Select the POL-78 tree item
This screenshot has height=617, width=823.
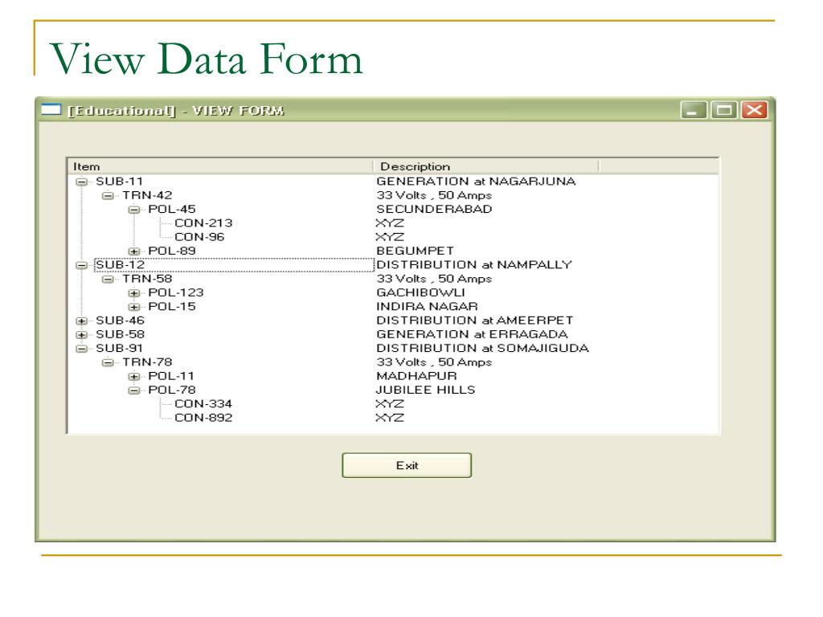point(172,390)
